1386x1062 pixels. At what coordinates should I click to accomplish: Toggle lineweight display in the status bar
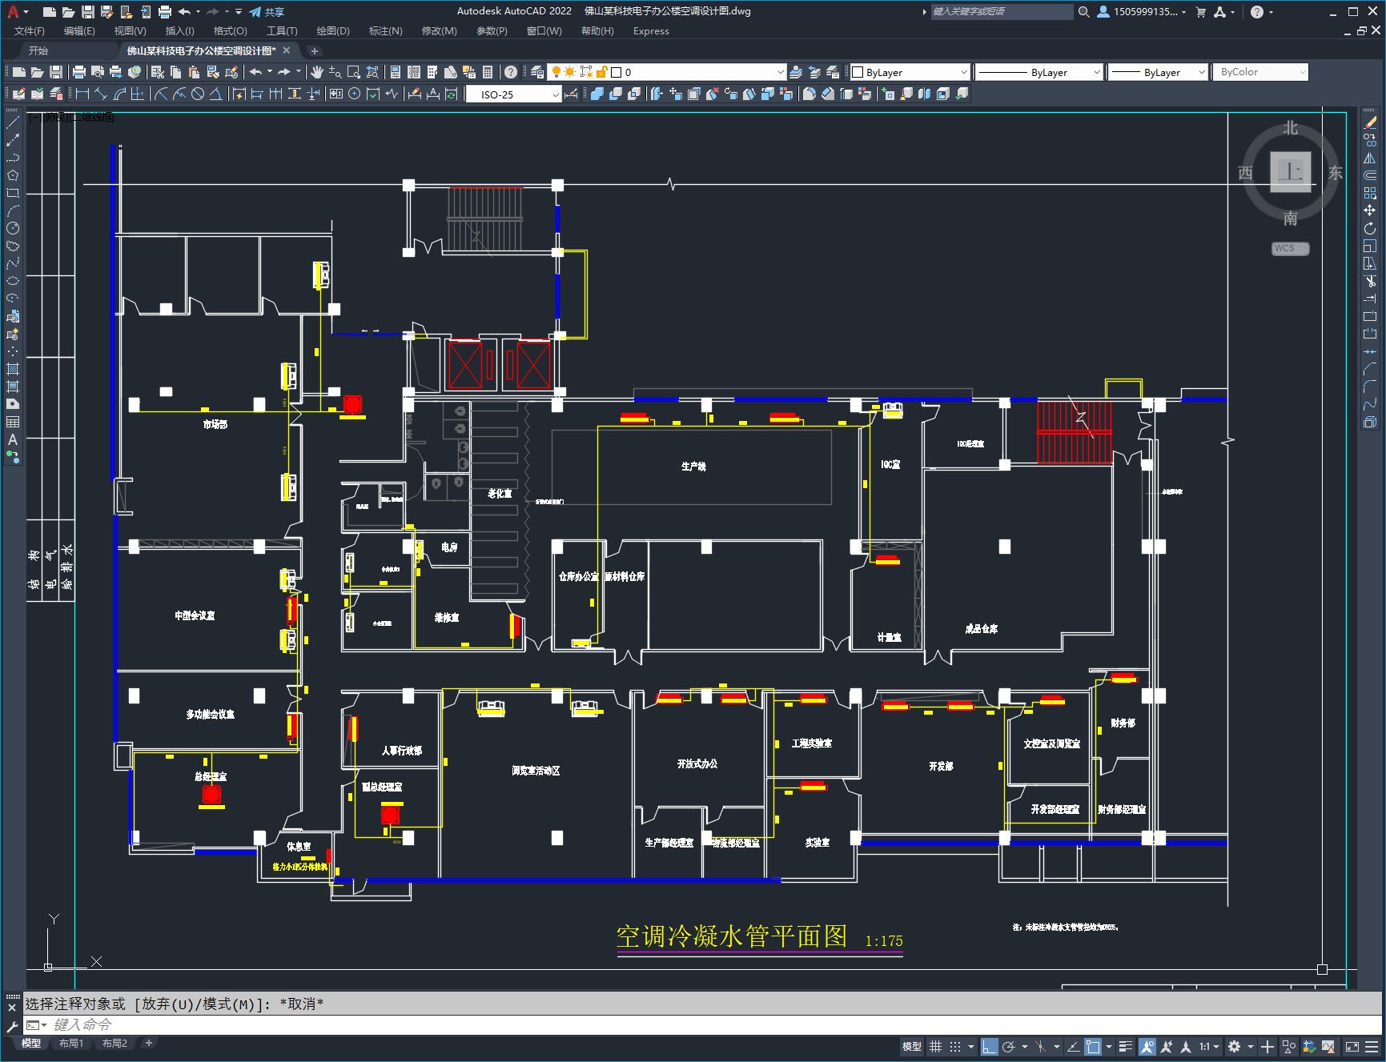tap(1126, 1046)
